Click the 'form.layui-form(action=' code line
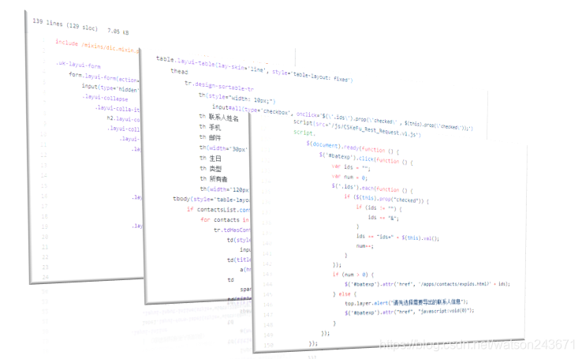The image size is (582, 359). [104, 77]
